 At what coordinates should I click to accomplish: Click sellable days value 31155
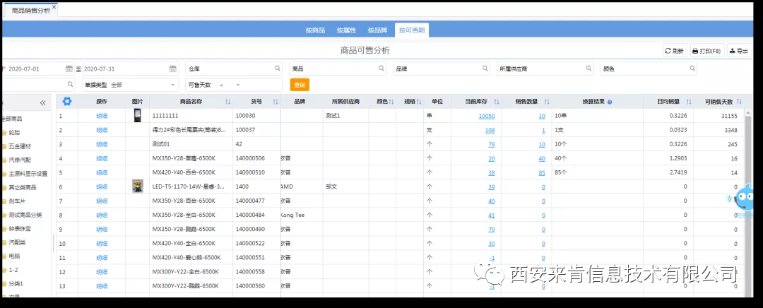coord(729,117)
